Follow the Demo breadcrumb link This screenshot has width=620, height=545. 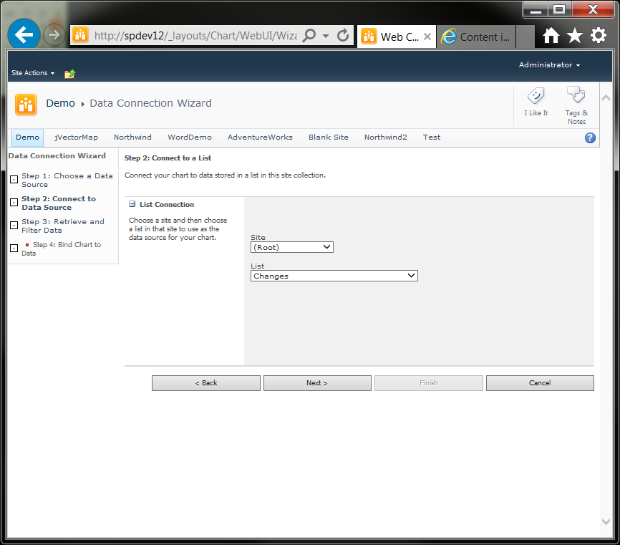pos(61,103)
